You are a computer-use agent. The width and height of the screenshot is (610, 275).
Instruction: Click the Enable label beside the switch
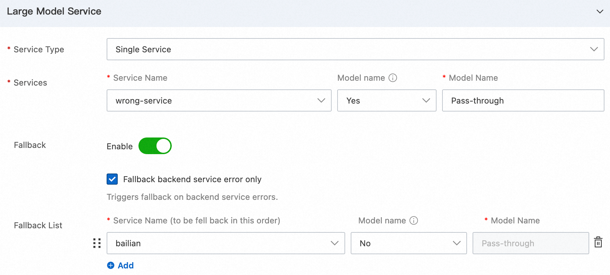click(120, 147)
